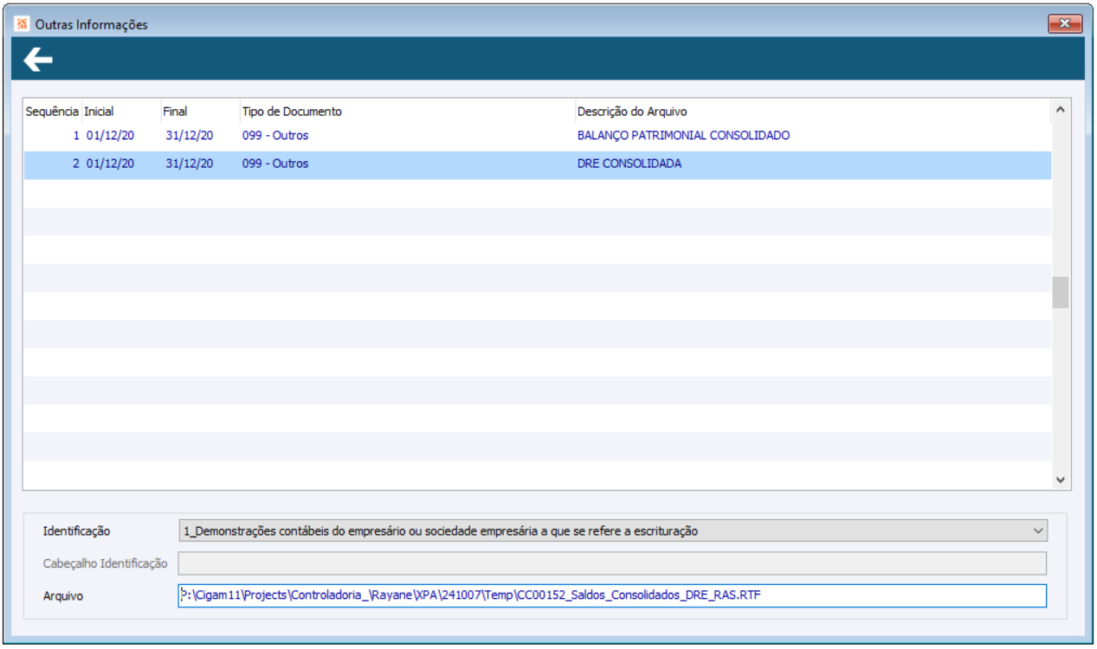Click 31/12/20 in the DRE CONSOLIDADA row
This screenshot has height=649, width=1097.
coord(190,164)
